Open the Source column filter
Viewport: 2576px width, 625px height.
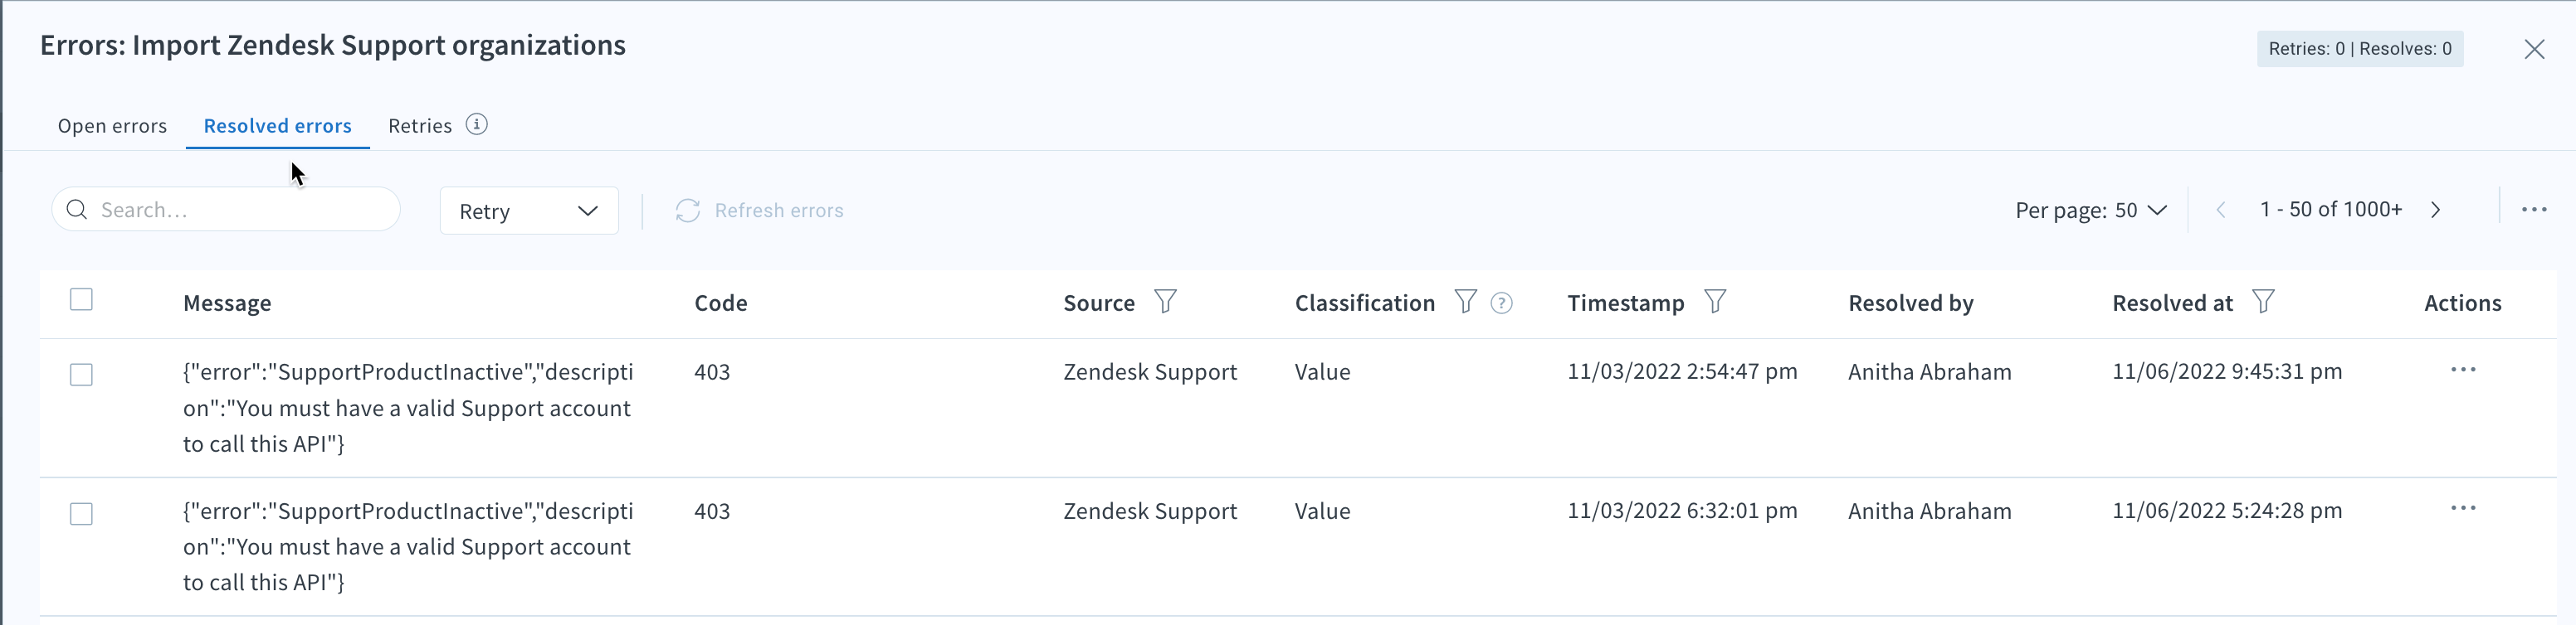tap(1165, 302)
